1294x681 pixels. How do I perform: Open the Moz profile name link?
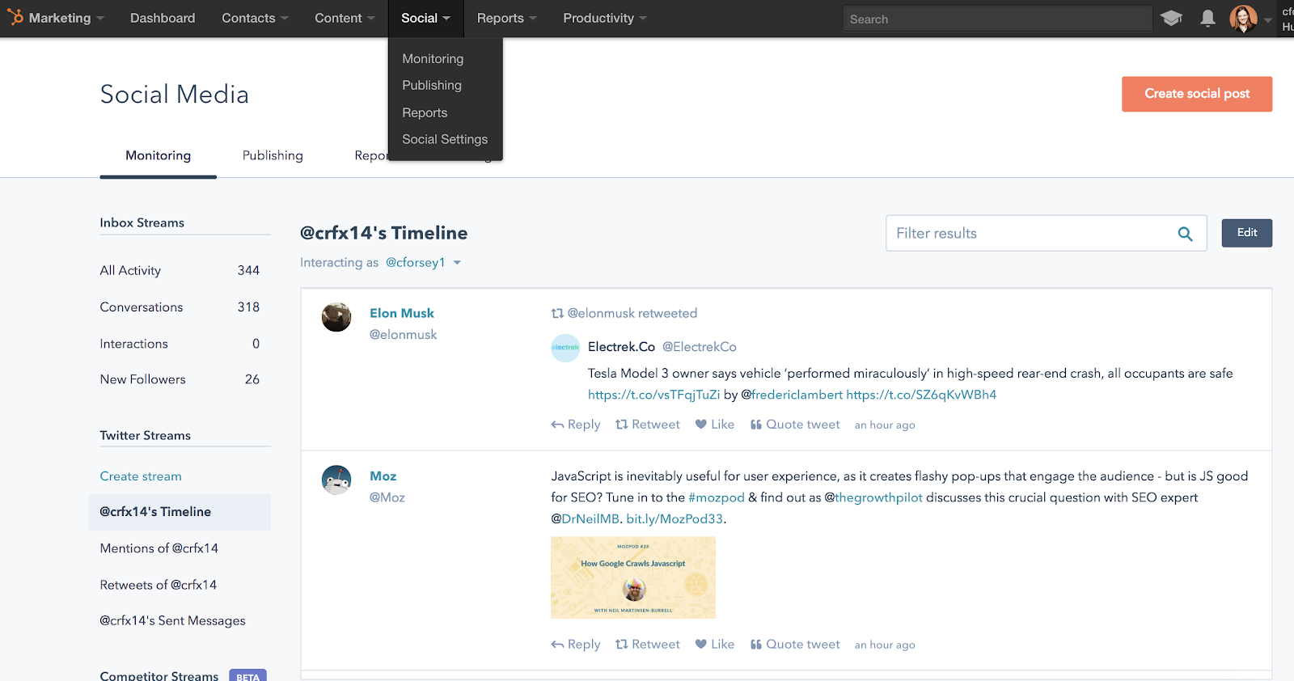383,476
